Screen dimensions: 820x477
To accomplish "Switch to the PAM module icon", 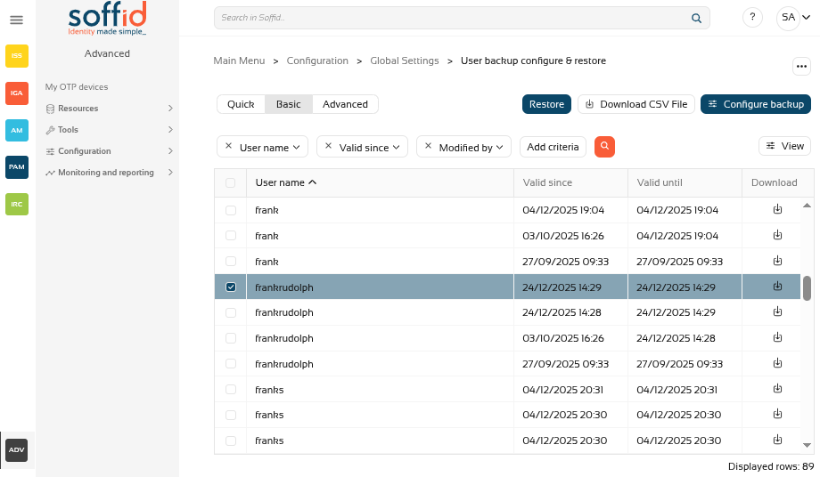I will tap(17, 167).
